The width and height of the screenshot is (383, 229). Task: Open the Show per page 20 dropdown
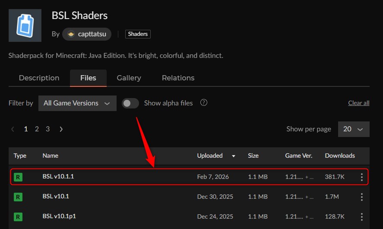[354, 129]
